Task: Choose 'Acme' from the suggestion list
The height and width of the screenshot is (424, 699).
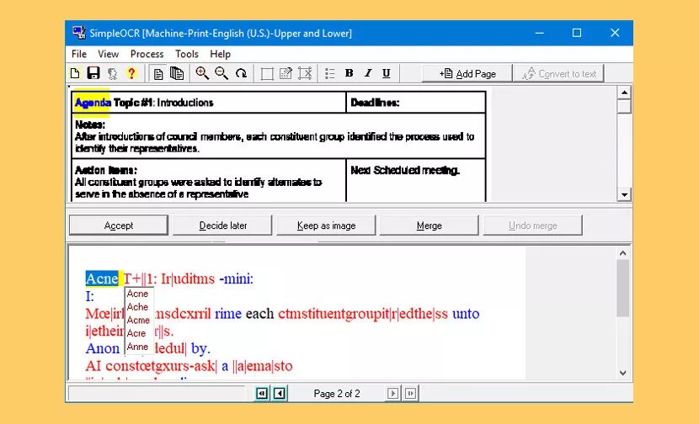Action: coord(138,320)
